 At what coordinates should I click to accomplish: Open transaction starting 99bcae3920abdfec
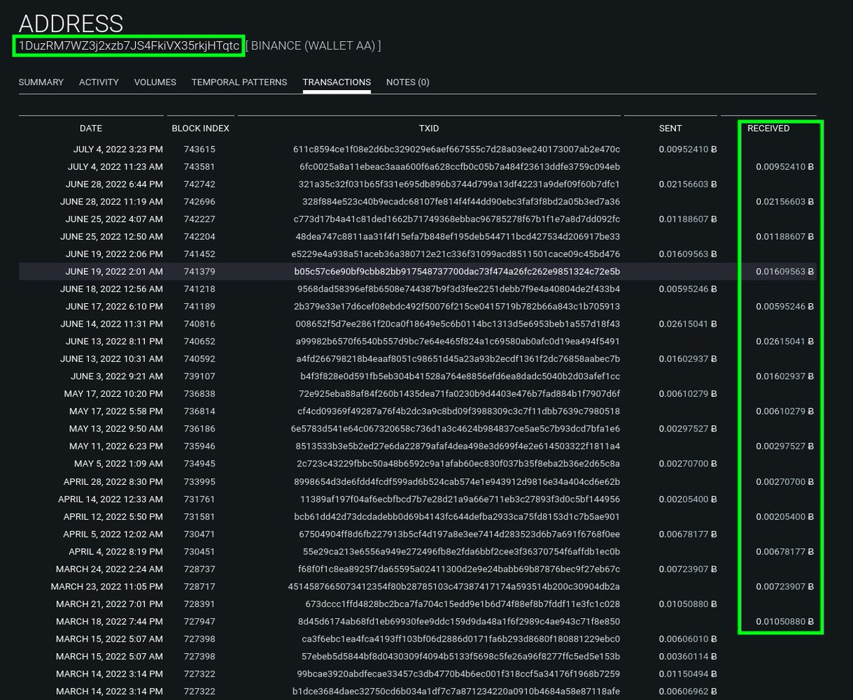click(x=459, y=673)
